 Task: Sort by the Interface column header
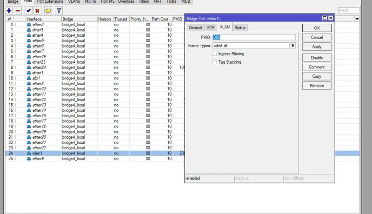tap(43, 19)
